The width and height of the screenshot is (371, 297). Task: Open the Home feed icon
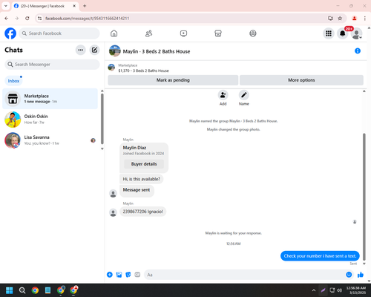114,33
